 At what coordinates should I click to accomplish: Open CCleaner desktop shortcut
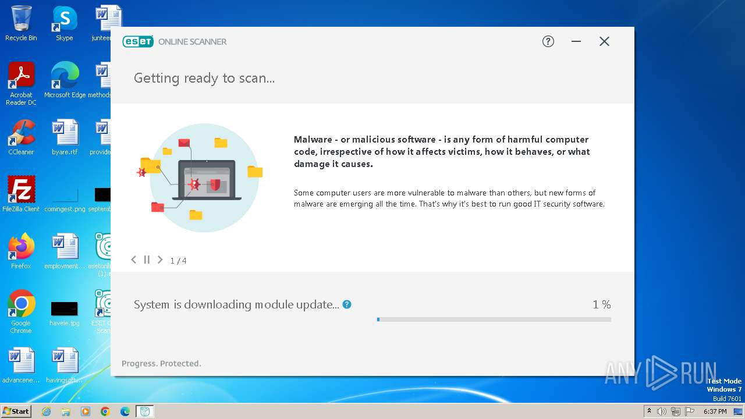[21, 137]
